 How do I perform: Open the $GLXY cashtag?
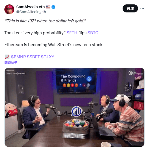tap(48, 57)
